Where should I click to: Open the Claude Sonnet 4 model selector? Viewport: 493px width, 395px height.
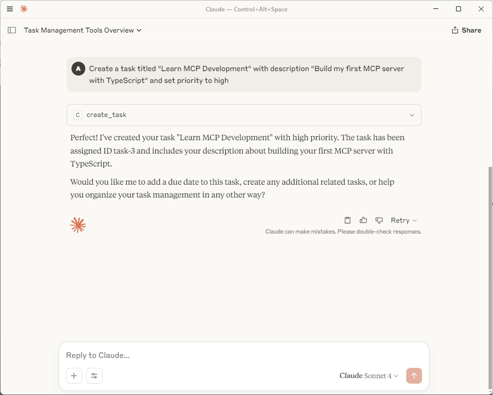coord(369,376)
